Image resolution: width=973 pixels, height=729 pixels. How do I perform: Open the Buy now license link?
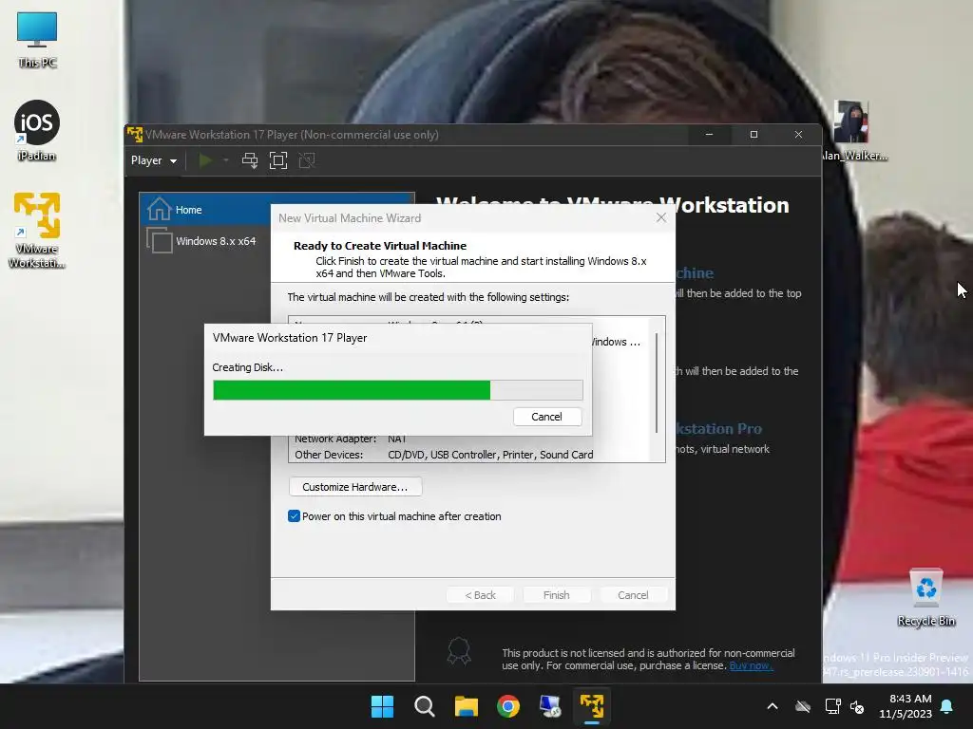[751, 665]
